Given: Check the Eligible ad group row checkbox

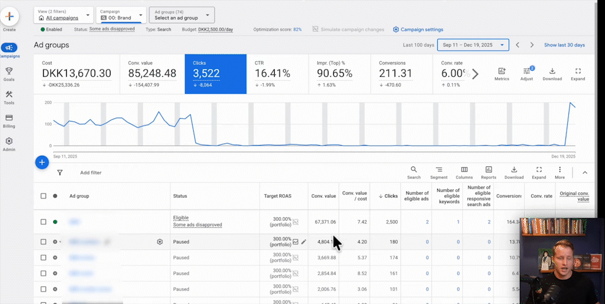Looking at the screenshot, I should 43,222.
